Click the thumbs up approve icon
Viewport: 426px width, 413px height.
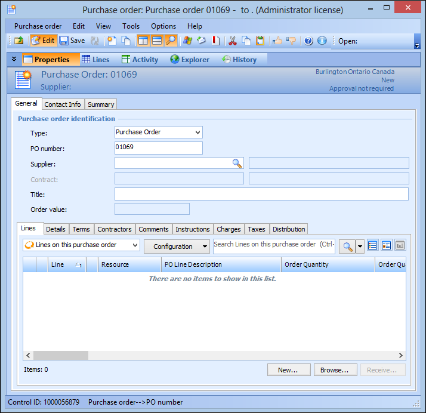[x=277, y=41]
